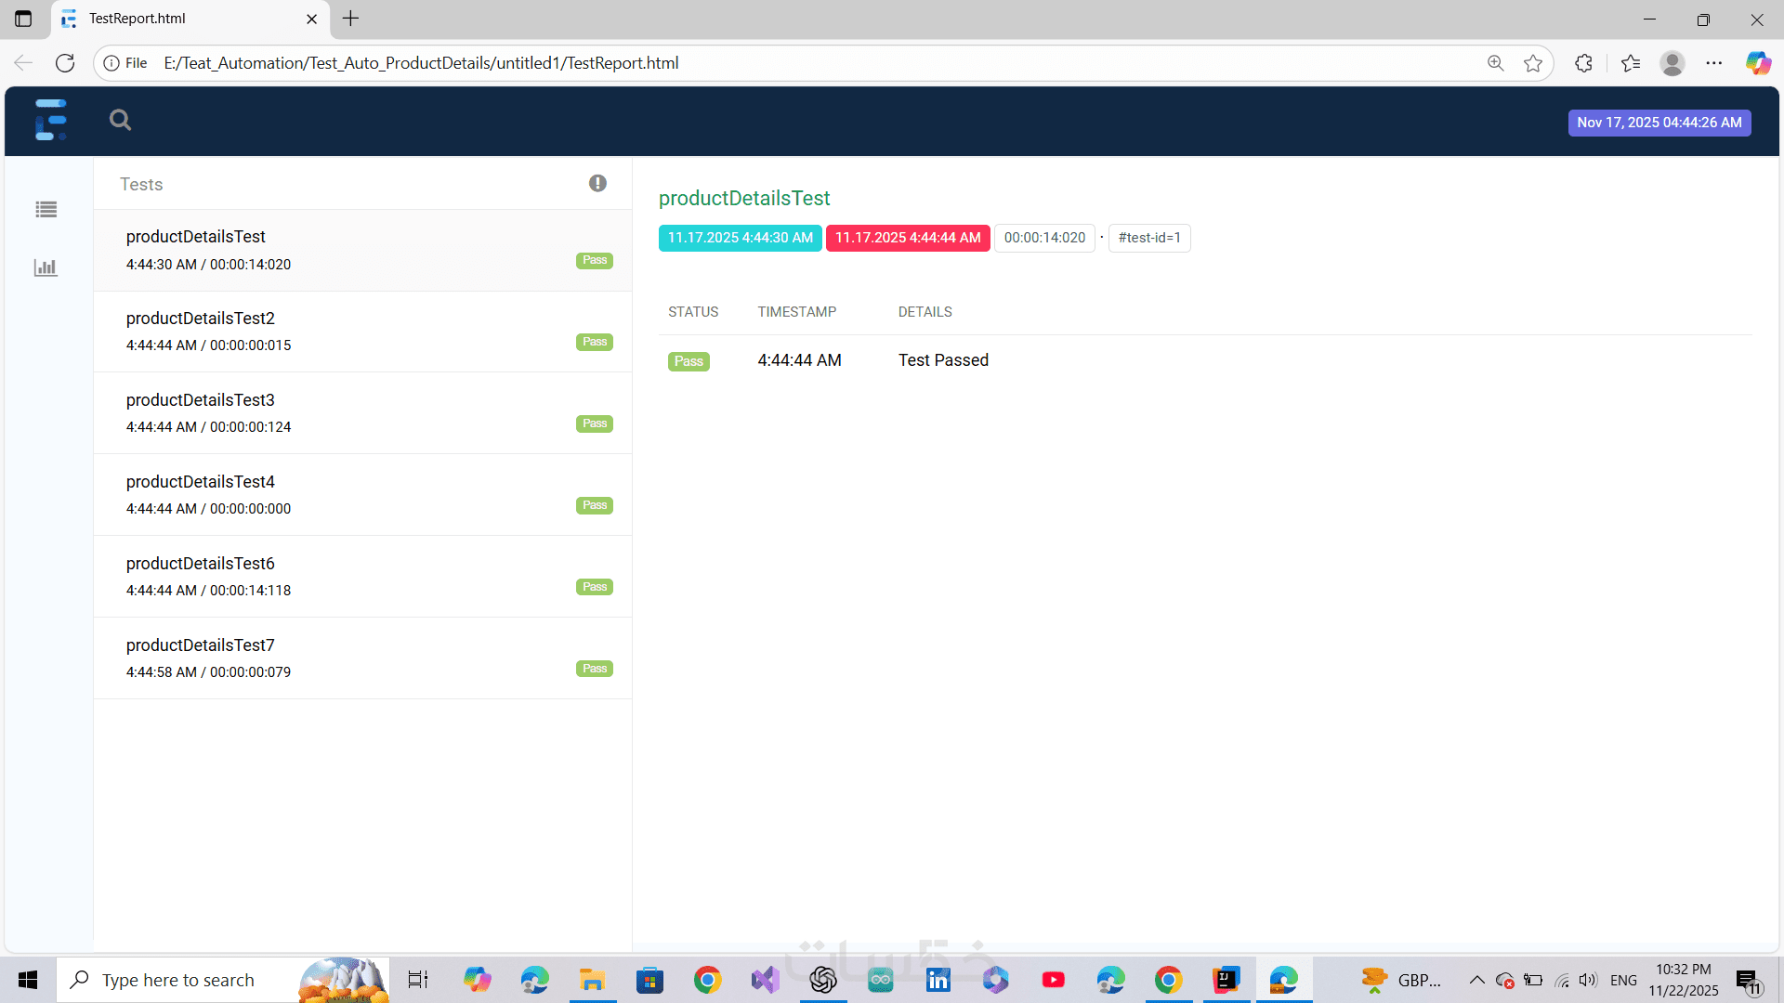Open a new browser tab
The height and width of the screenshot is (1003, 1784).
click(x=350, y=19)
